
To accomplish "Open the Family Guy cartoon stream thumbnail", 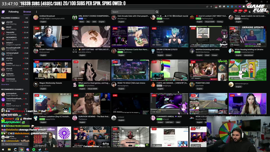I will pyautogui.click(x=248, y=70).
